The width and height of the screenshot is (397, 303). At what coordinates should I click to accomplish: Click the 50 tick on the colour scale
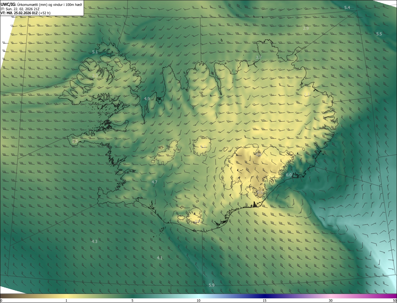[x=395, y=301]
